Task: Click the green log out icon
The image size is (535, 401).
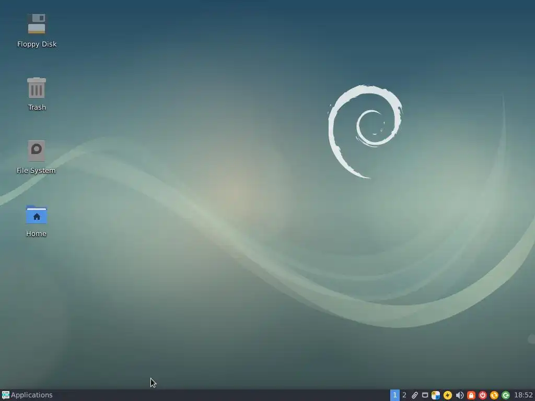Action: [506, 395]
